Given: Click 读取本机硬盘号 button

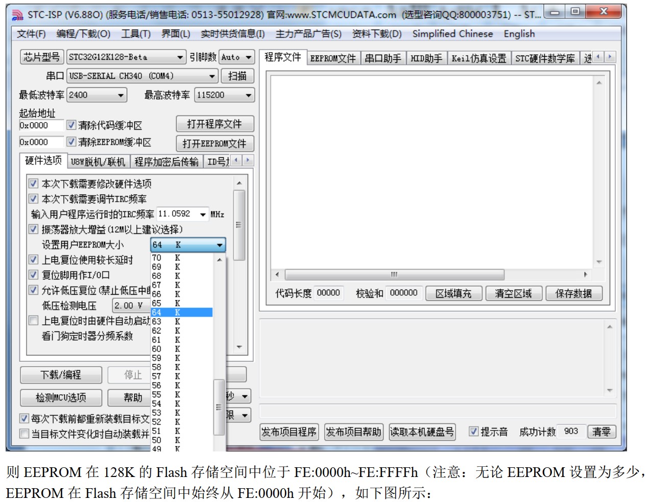Looking at the screenshot, I should pos(422,432).
